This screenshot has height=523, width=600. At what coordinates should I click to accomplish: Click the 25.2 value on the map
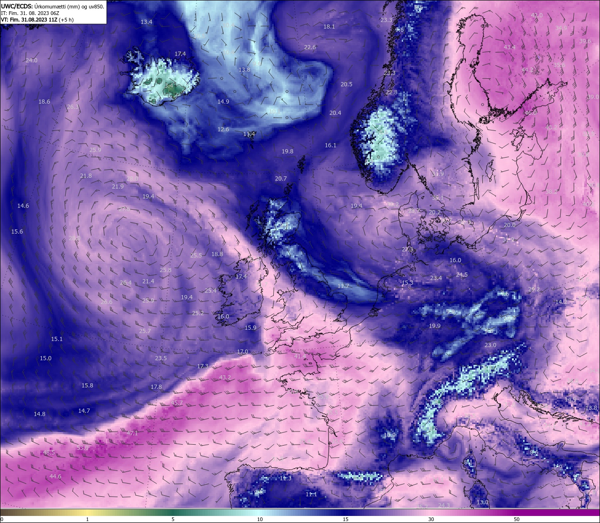[x=198, y=313]
